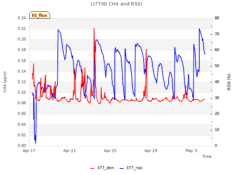Image resolution: width=234 pixels, height=175 pixels.
Task: Click the Apr 29 x-axis tick label
Action: click(151, 151)
